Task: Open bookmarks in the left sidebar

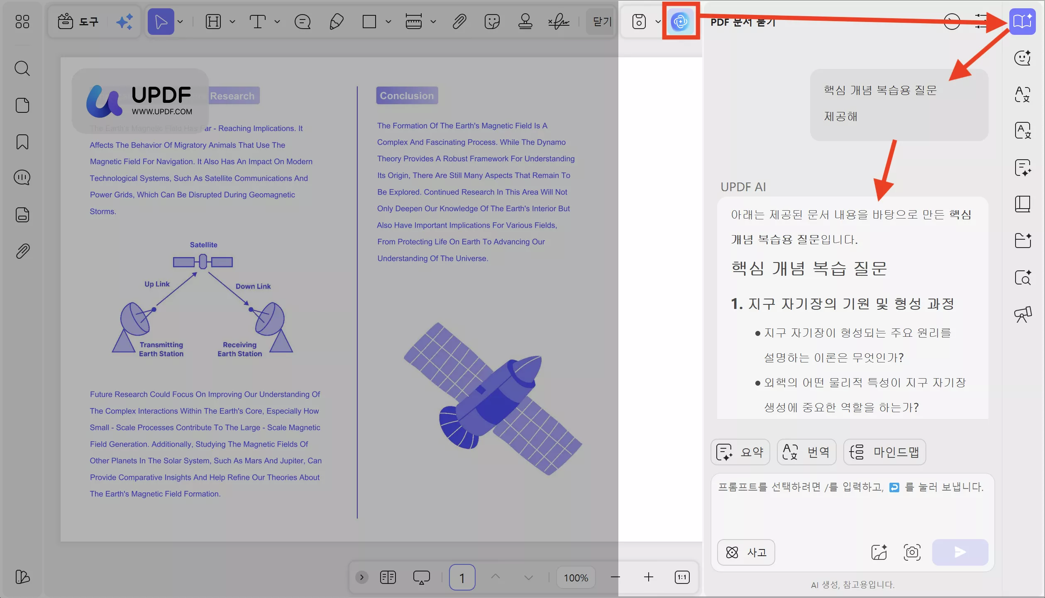Action: [x=22, y=142]
